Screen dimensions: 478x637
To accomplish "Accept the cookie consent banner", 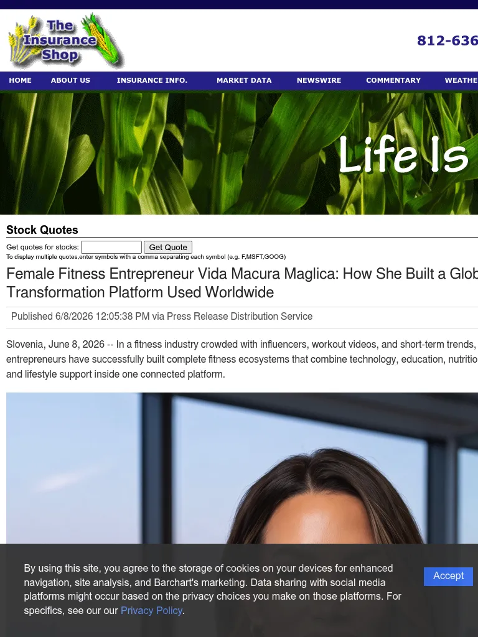I will coord(448,576).
